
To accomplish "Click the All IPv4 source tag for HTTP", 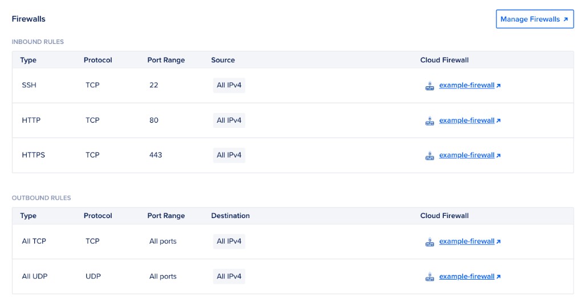I will point(229,120).
